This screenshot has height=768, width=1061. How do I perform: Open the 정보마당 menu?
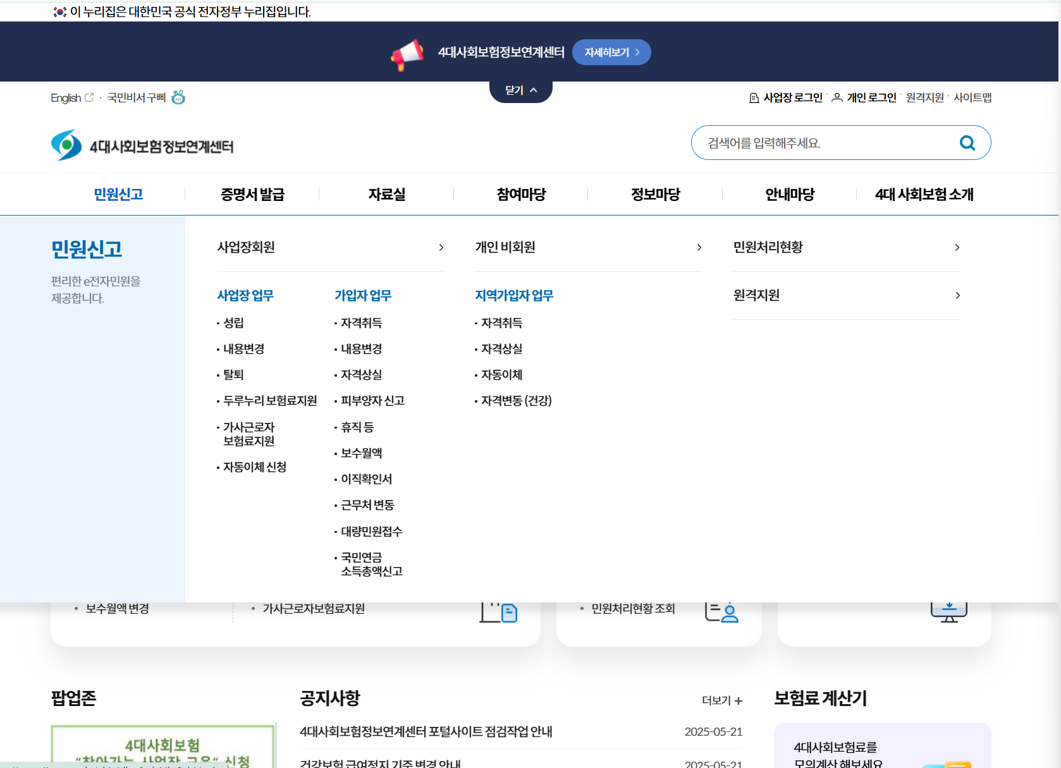click(x=655, y=194)
